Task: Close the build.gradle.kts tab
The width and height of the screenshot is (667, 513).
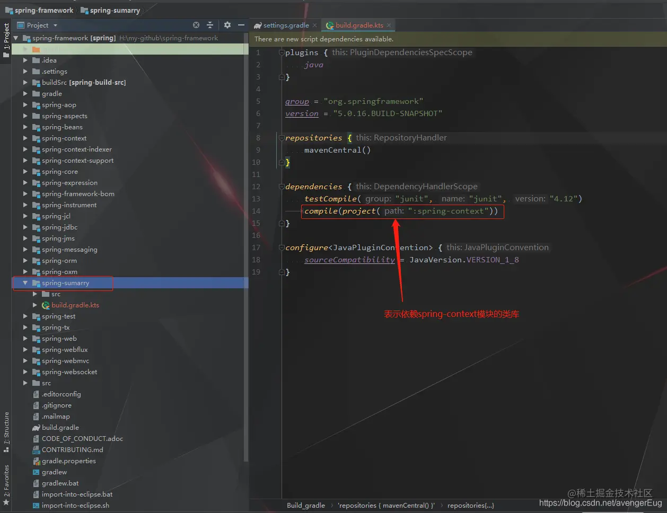Action: click(389, 25)
